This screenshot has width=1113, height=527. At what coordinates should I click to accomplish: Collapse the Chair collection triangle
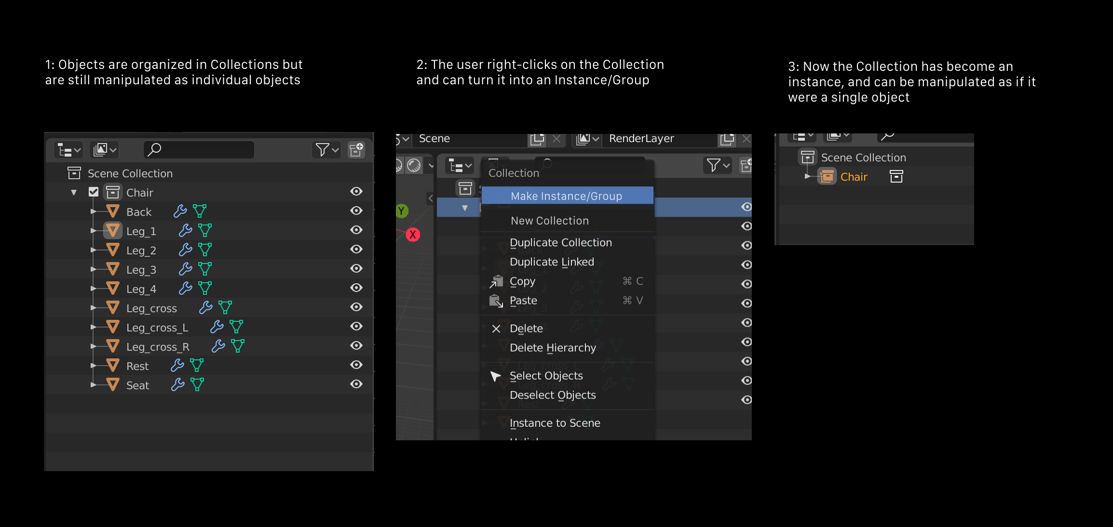74,193
